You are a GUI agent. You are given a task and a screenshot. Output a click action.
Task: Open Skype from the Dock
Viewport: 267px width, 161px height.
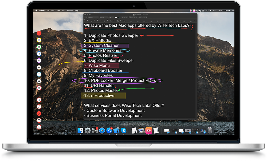(x=124, y=131)
